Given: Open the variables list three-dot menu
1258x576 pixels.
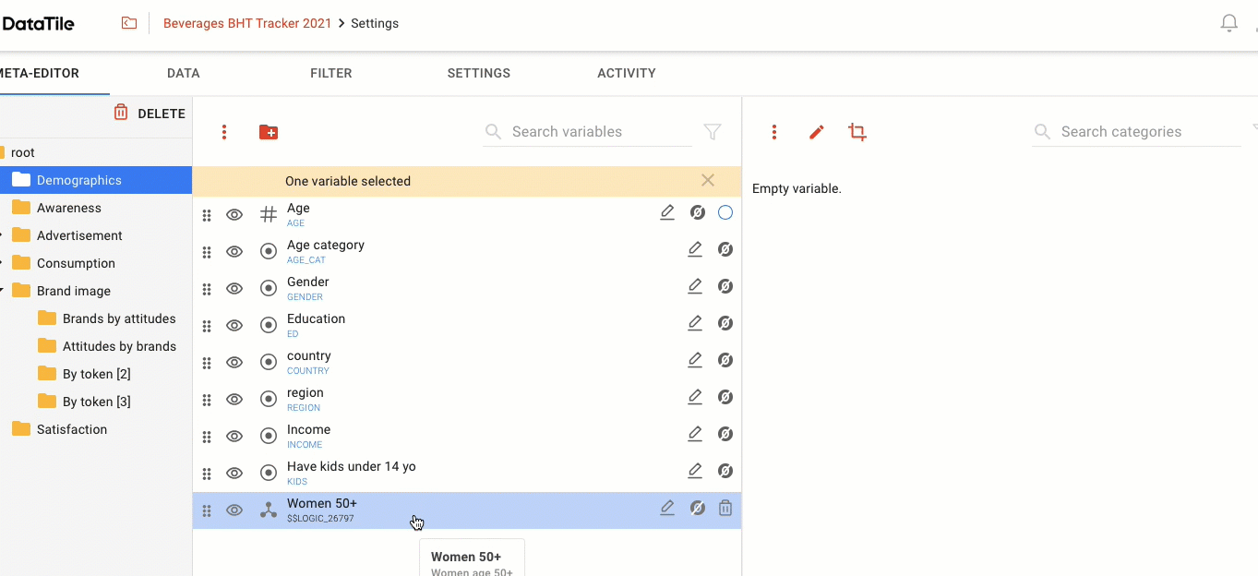Looking at the screenshot, I should click(x=224, y=133).
